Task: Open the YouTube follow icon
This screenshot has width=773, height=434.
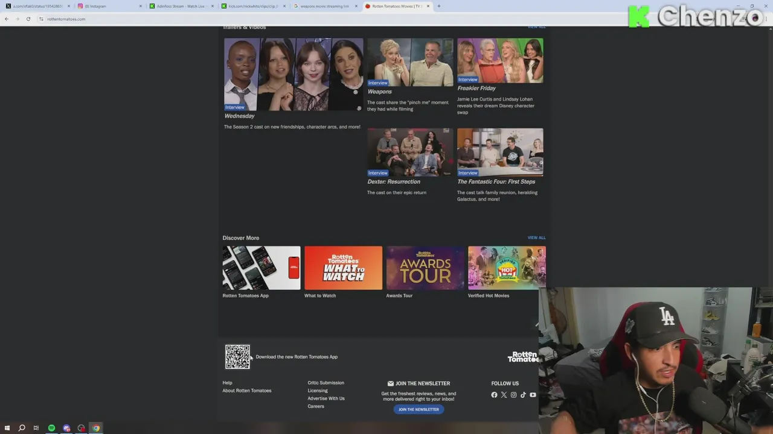Action: [x=533, y=395]
